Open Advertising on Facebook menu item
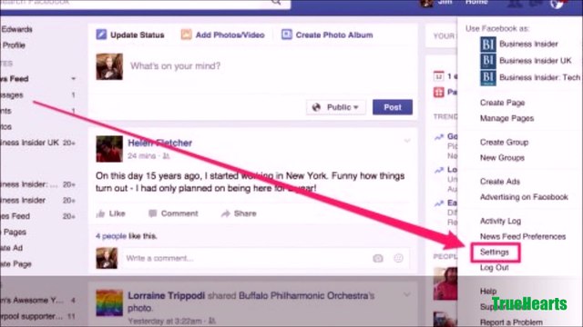This screenshot has height=327, width=583. [524, 197]
